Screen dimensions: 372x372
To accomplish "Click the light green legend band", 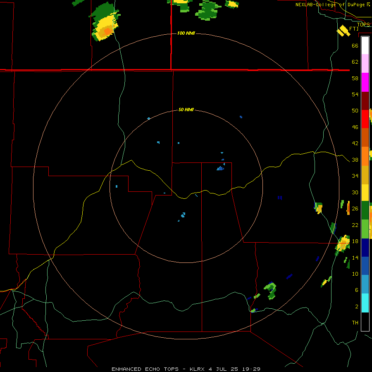I will pyautogui.click(x=365, y=229).
